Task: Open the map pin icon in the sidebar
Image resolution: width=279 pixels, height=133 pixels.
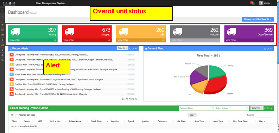Action: click(x=2, y=50)
